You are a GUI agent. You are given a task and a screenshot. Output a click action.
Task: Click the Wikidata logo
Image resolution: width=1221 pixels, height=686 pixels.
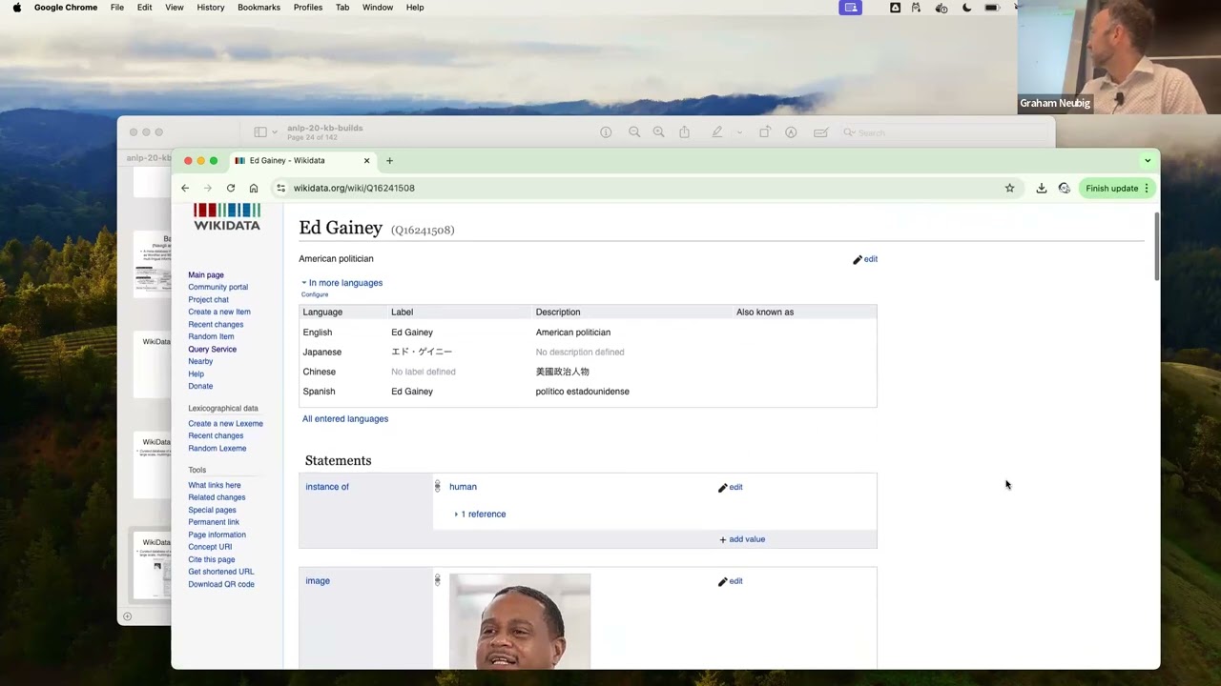click(227, 217)
